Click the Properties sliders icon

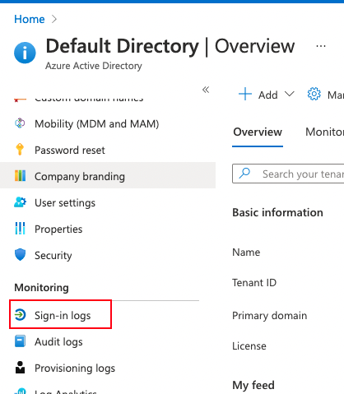20,229
